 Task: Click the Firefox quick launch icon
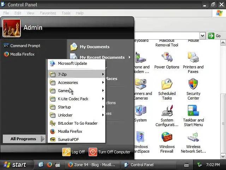coord(49,165)
